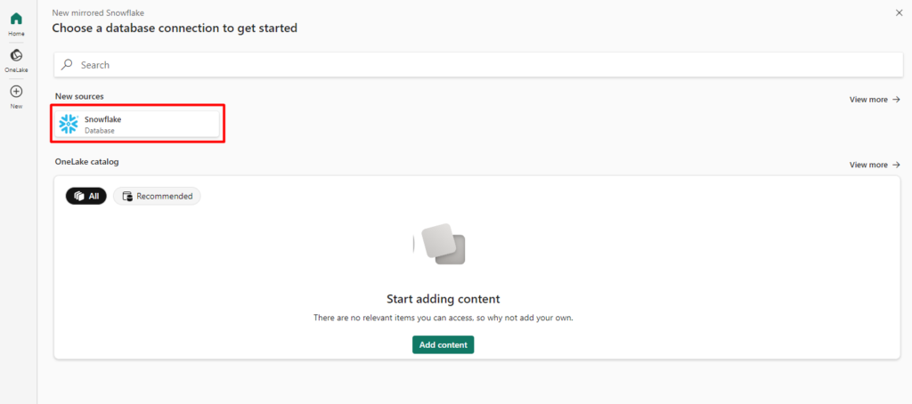This screenshot has height=404, width=912.
Task: Click 'There are no relevant items' message text
Action: (444, 318)
